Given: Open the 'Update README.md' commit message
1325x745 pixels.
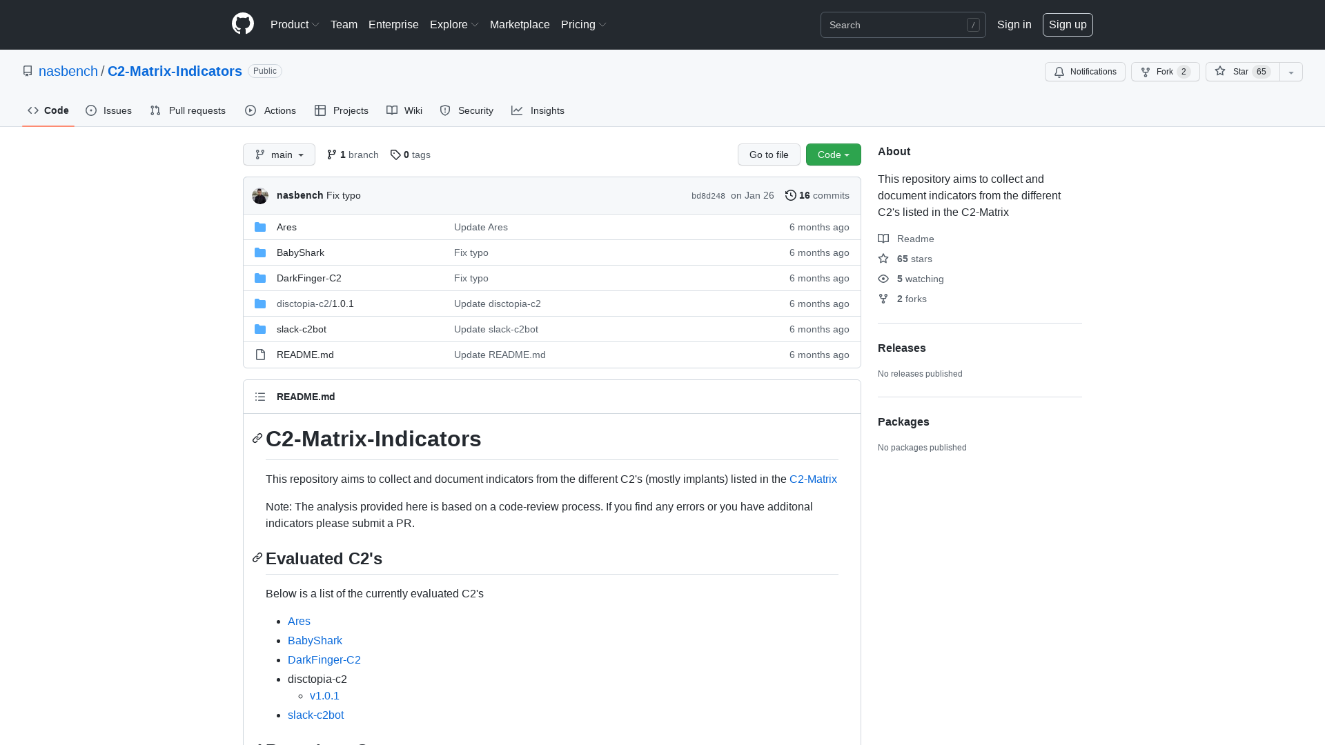Looking at the screenshot, I should pyautogui.click(x=500, y=355).
